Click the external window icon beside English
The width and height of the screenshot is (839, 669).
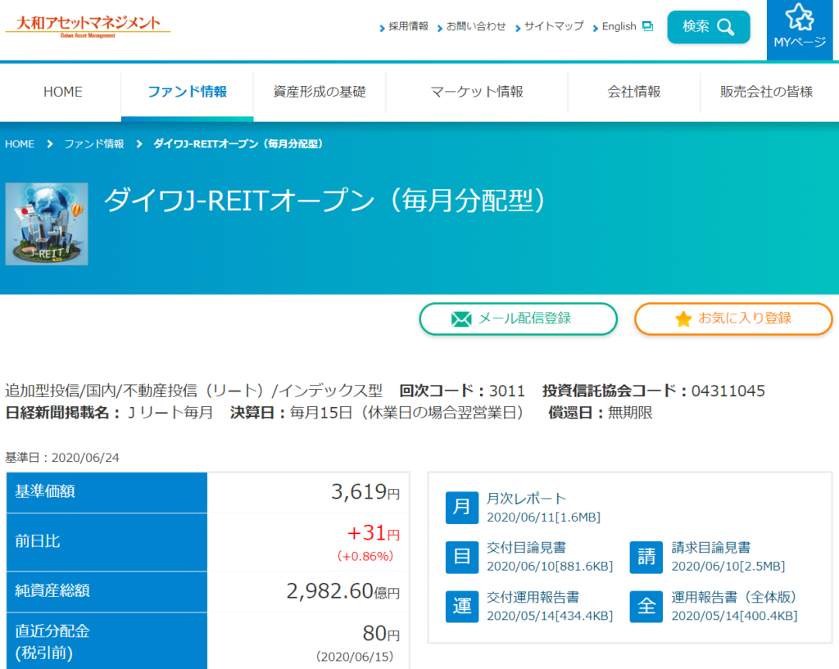pos(647,26)
